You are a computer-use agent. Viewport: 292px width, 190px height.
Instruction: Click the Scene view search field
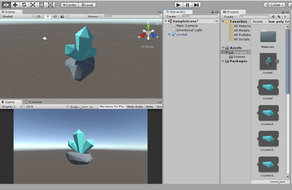tap(132, 16)
